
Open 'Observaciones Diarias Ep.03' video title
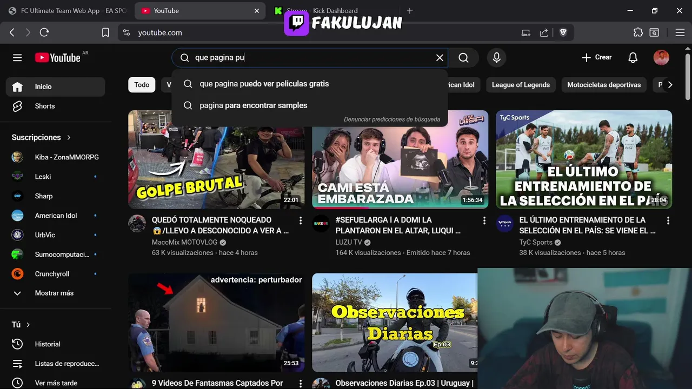(x=404, y=383)
